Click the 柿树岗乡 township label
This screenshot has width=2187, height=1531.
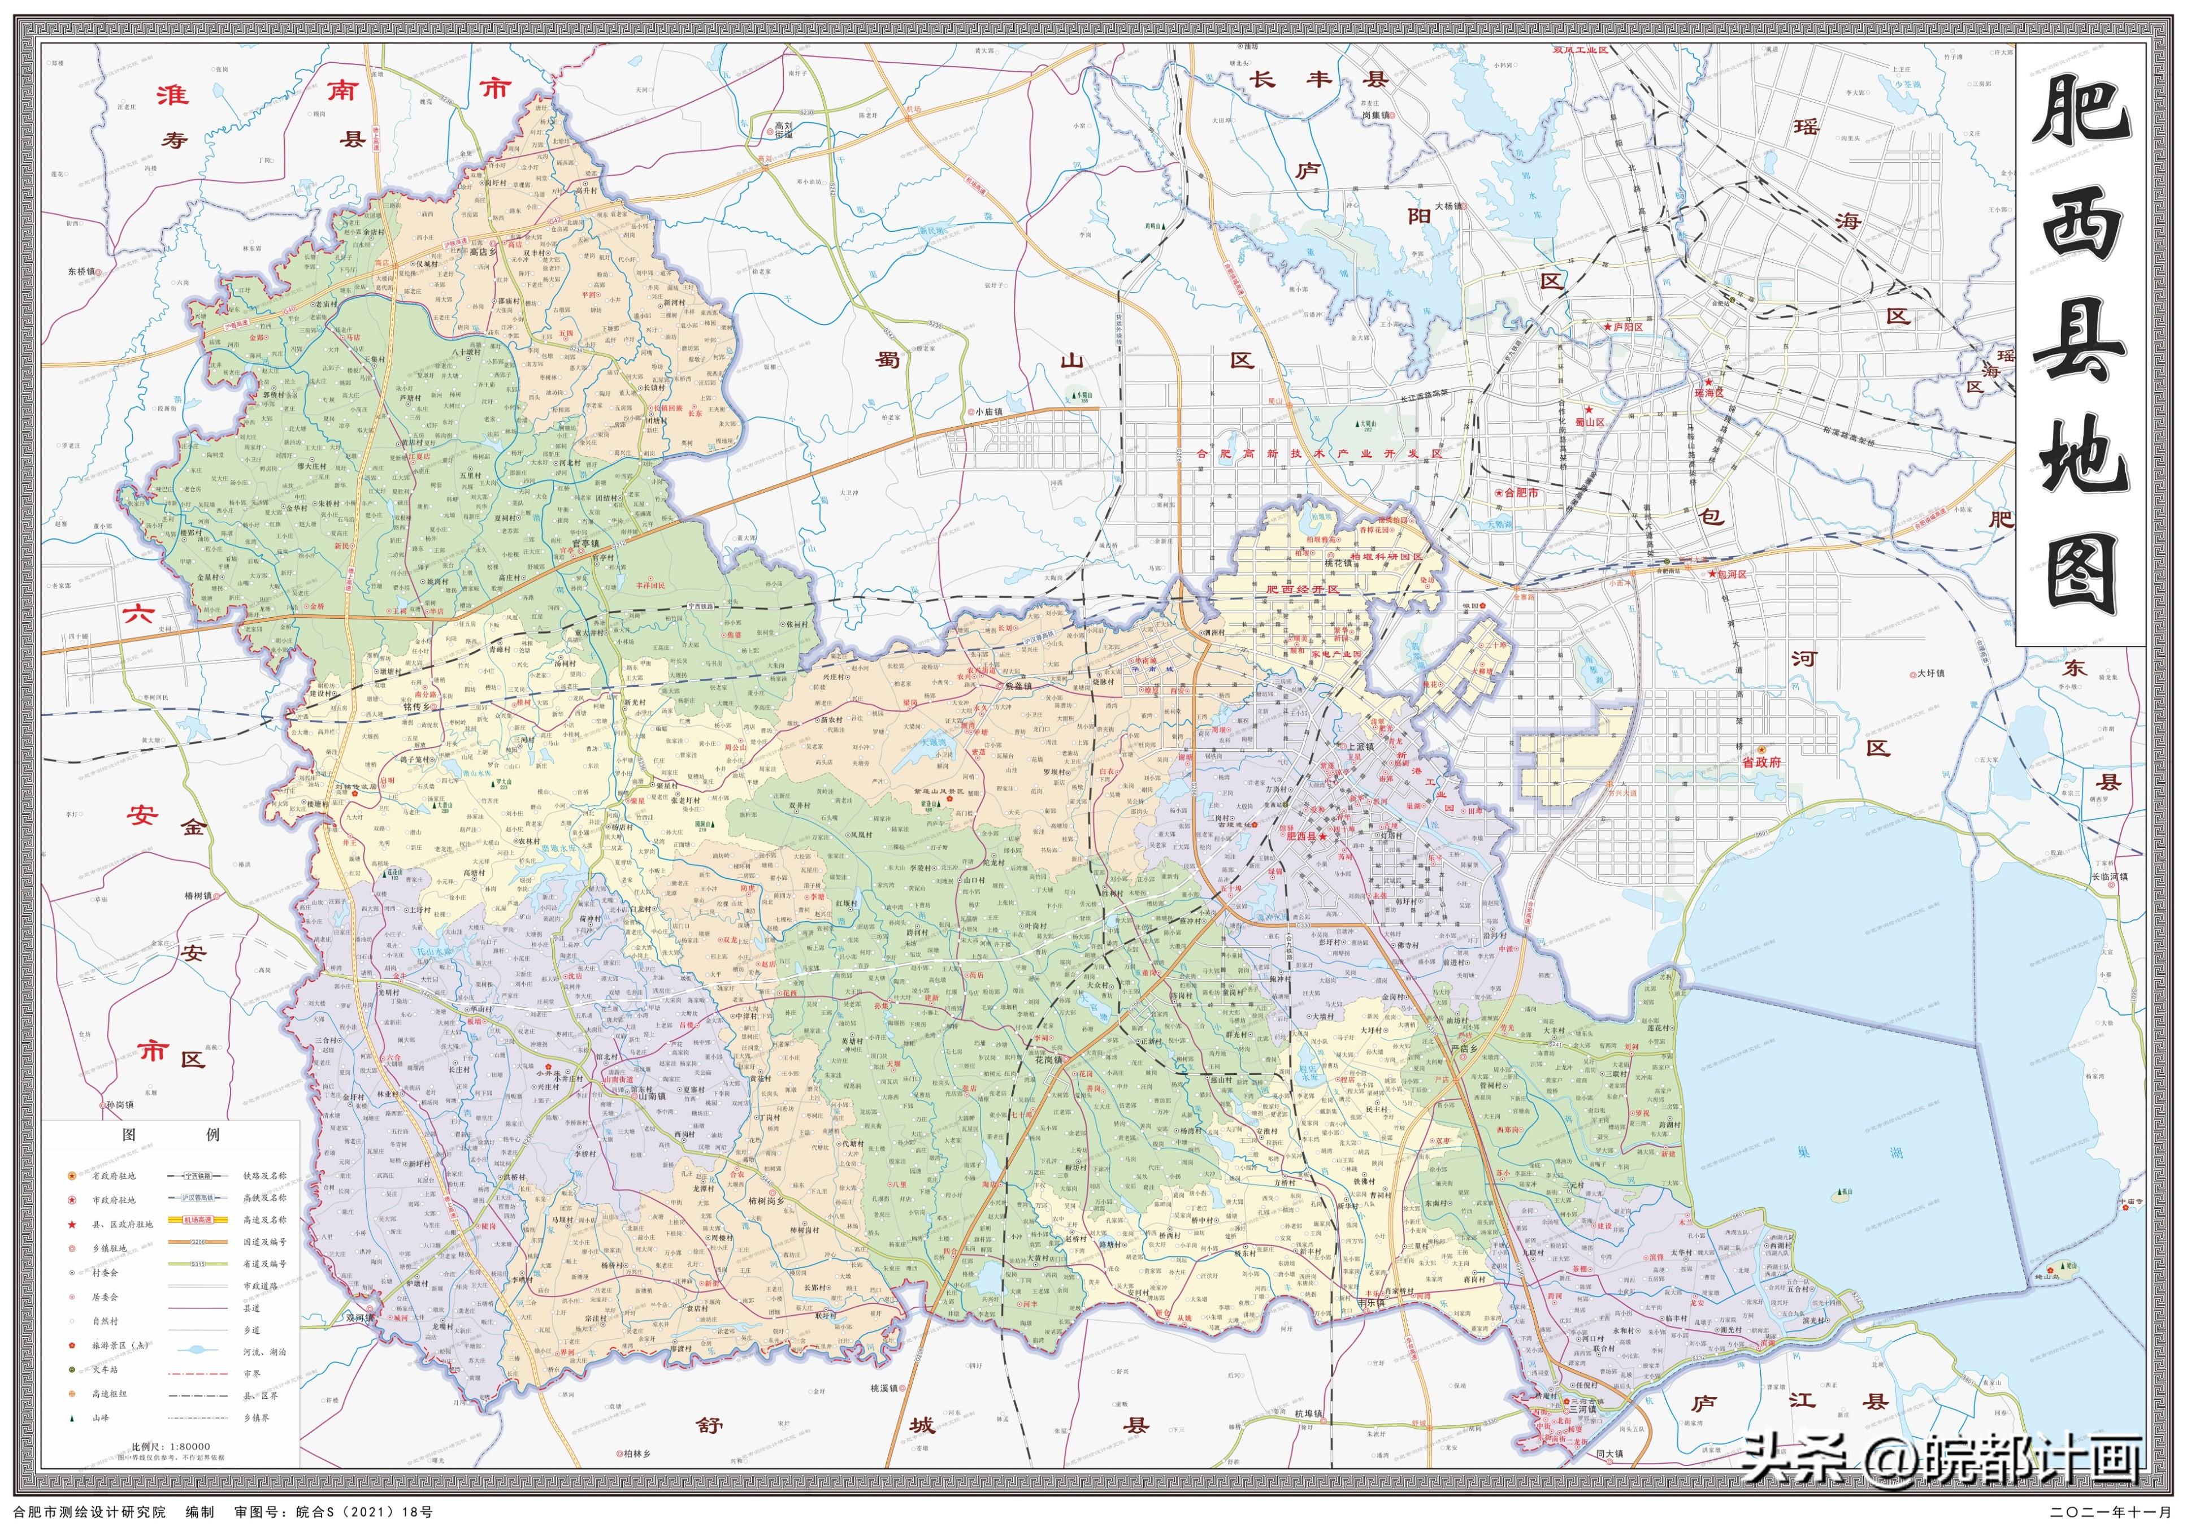(765, 1200)
